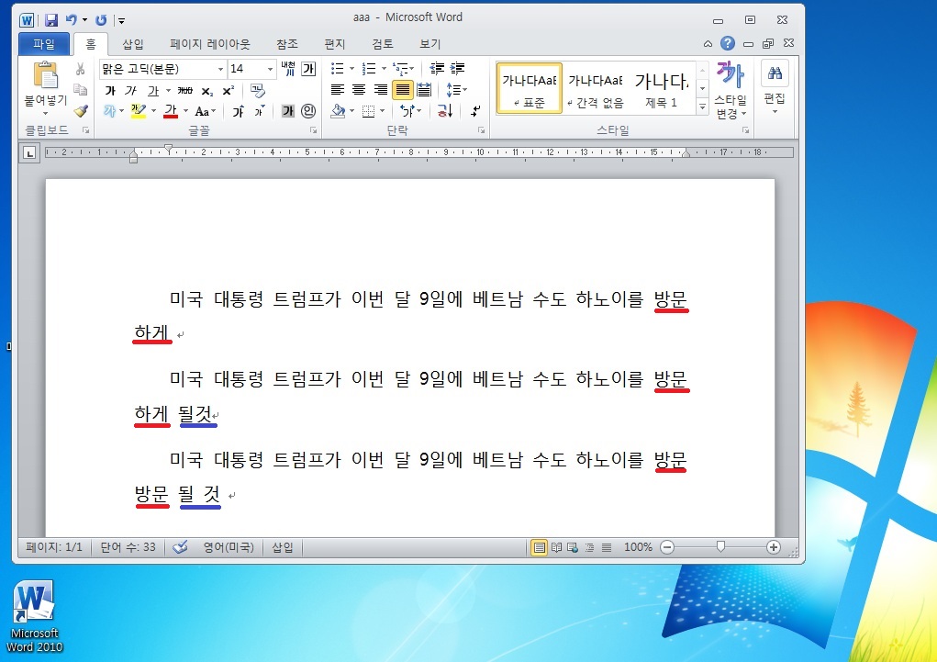Apply distributed alignment to paragraph
This screenshot has height=662, width=937.
(424, 90)
